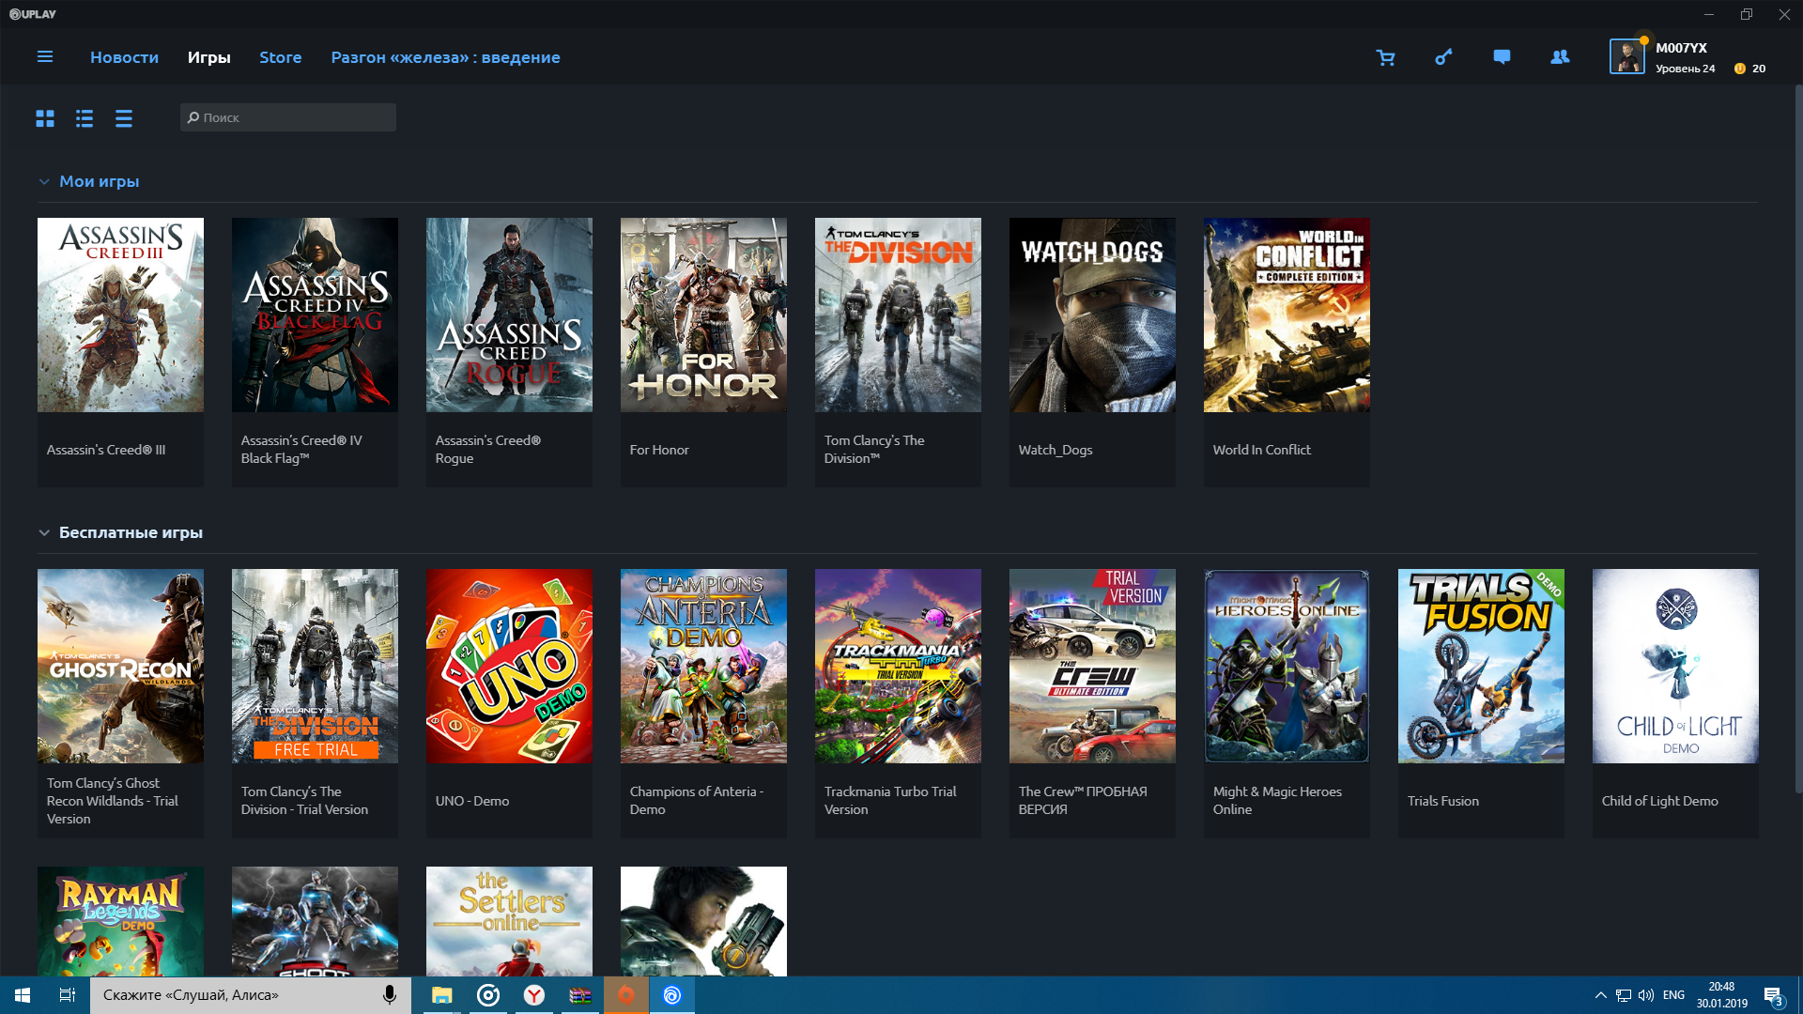Collapse the Бесплатные игры section
Screen dimensions: 1803x1014
(43, 533)
